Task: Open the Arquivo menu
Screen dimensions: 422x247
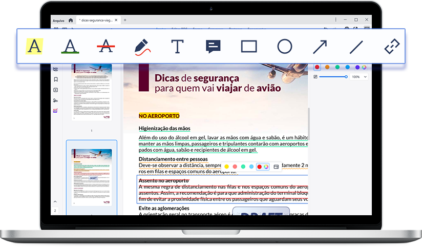Action: click(58, 20)
